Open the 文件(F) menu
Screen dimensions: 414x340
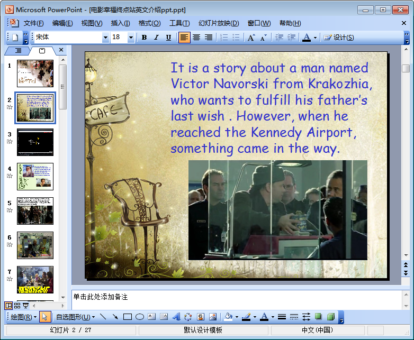pyautogui.click(x=33, y=23)
